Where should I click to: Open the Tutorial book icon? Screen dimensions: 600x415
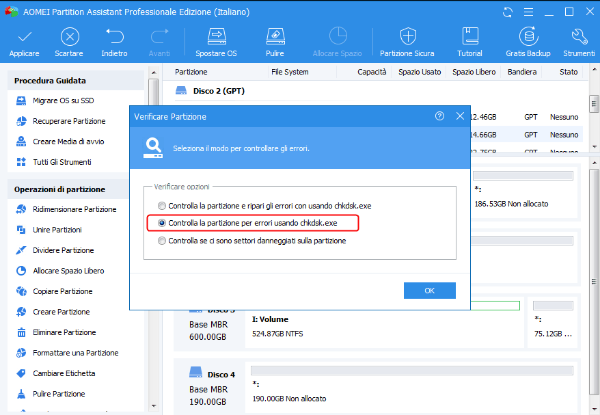[x=470, y=36]
